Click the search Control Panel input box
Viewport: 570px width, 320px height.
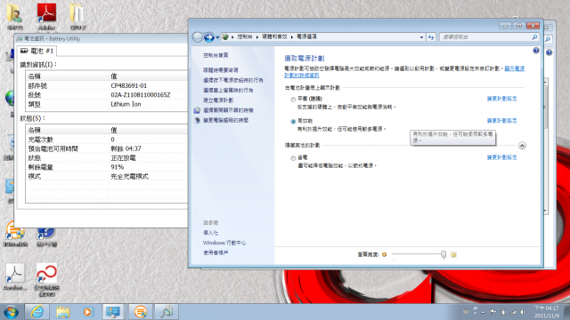click(485, 37)
